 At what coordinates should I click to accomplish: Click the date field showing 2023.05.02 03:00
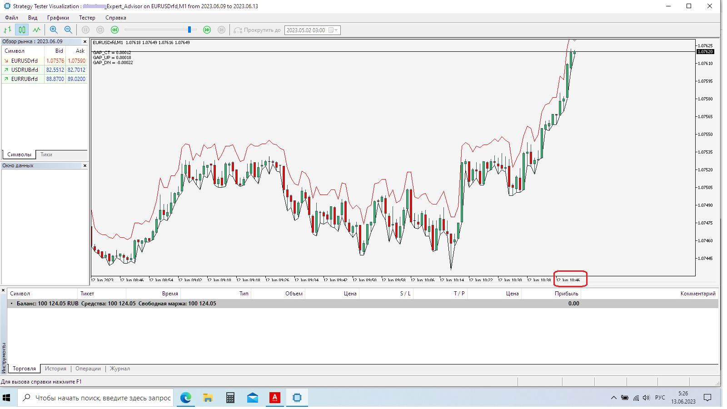[306, 30]
